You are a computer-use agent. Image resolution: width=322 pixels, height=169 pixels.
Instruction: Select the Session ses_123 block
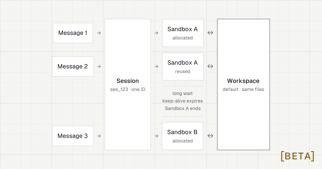pos(128,84)
